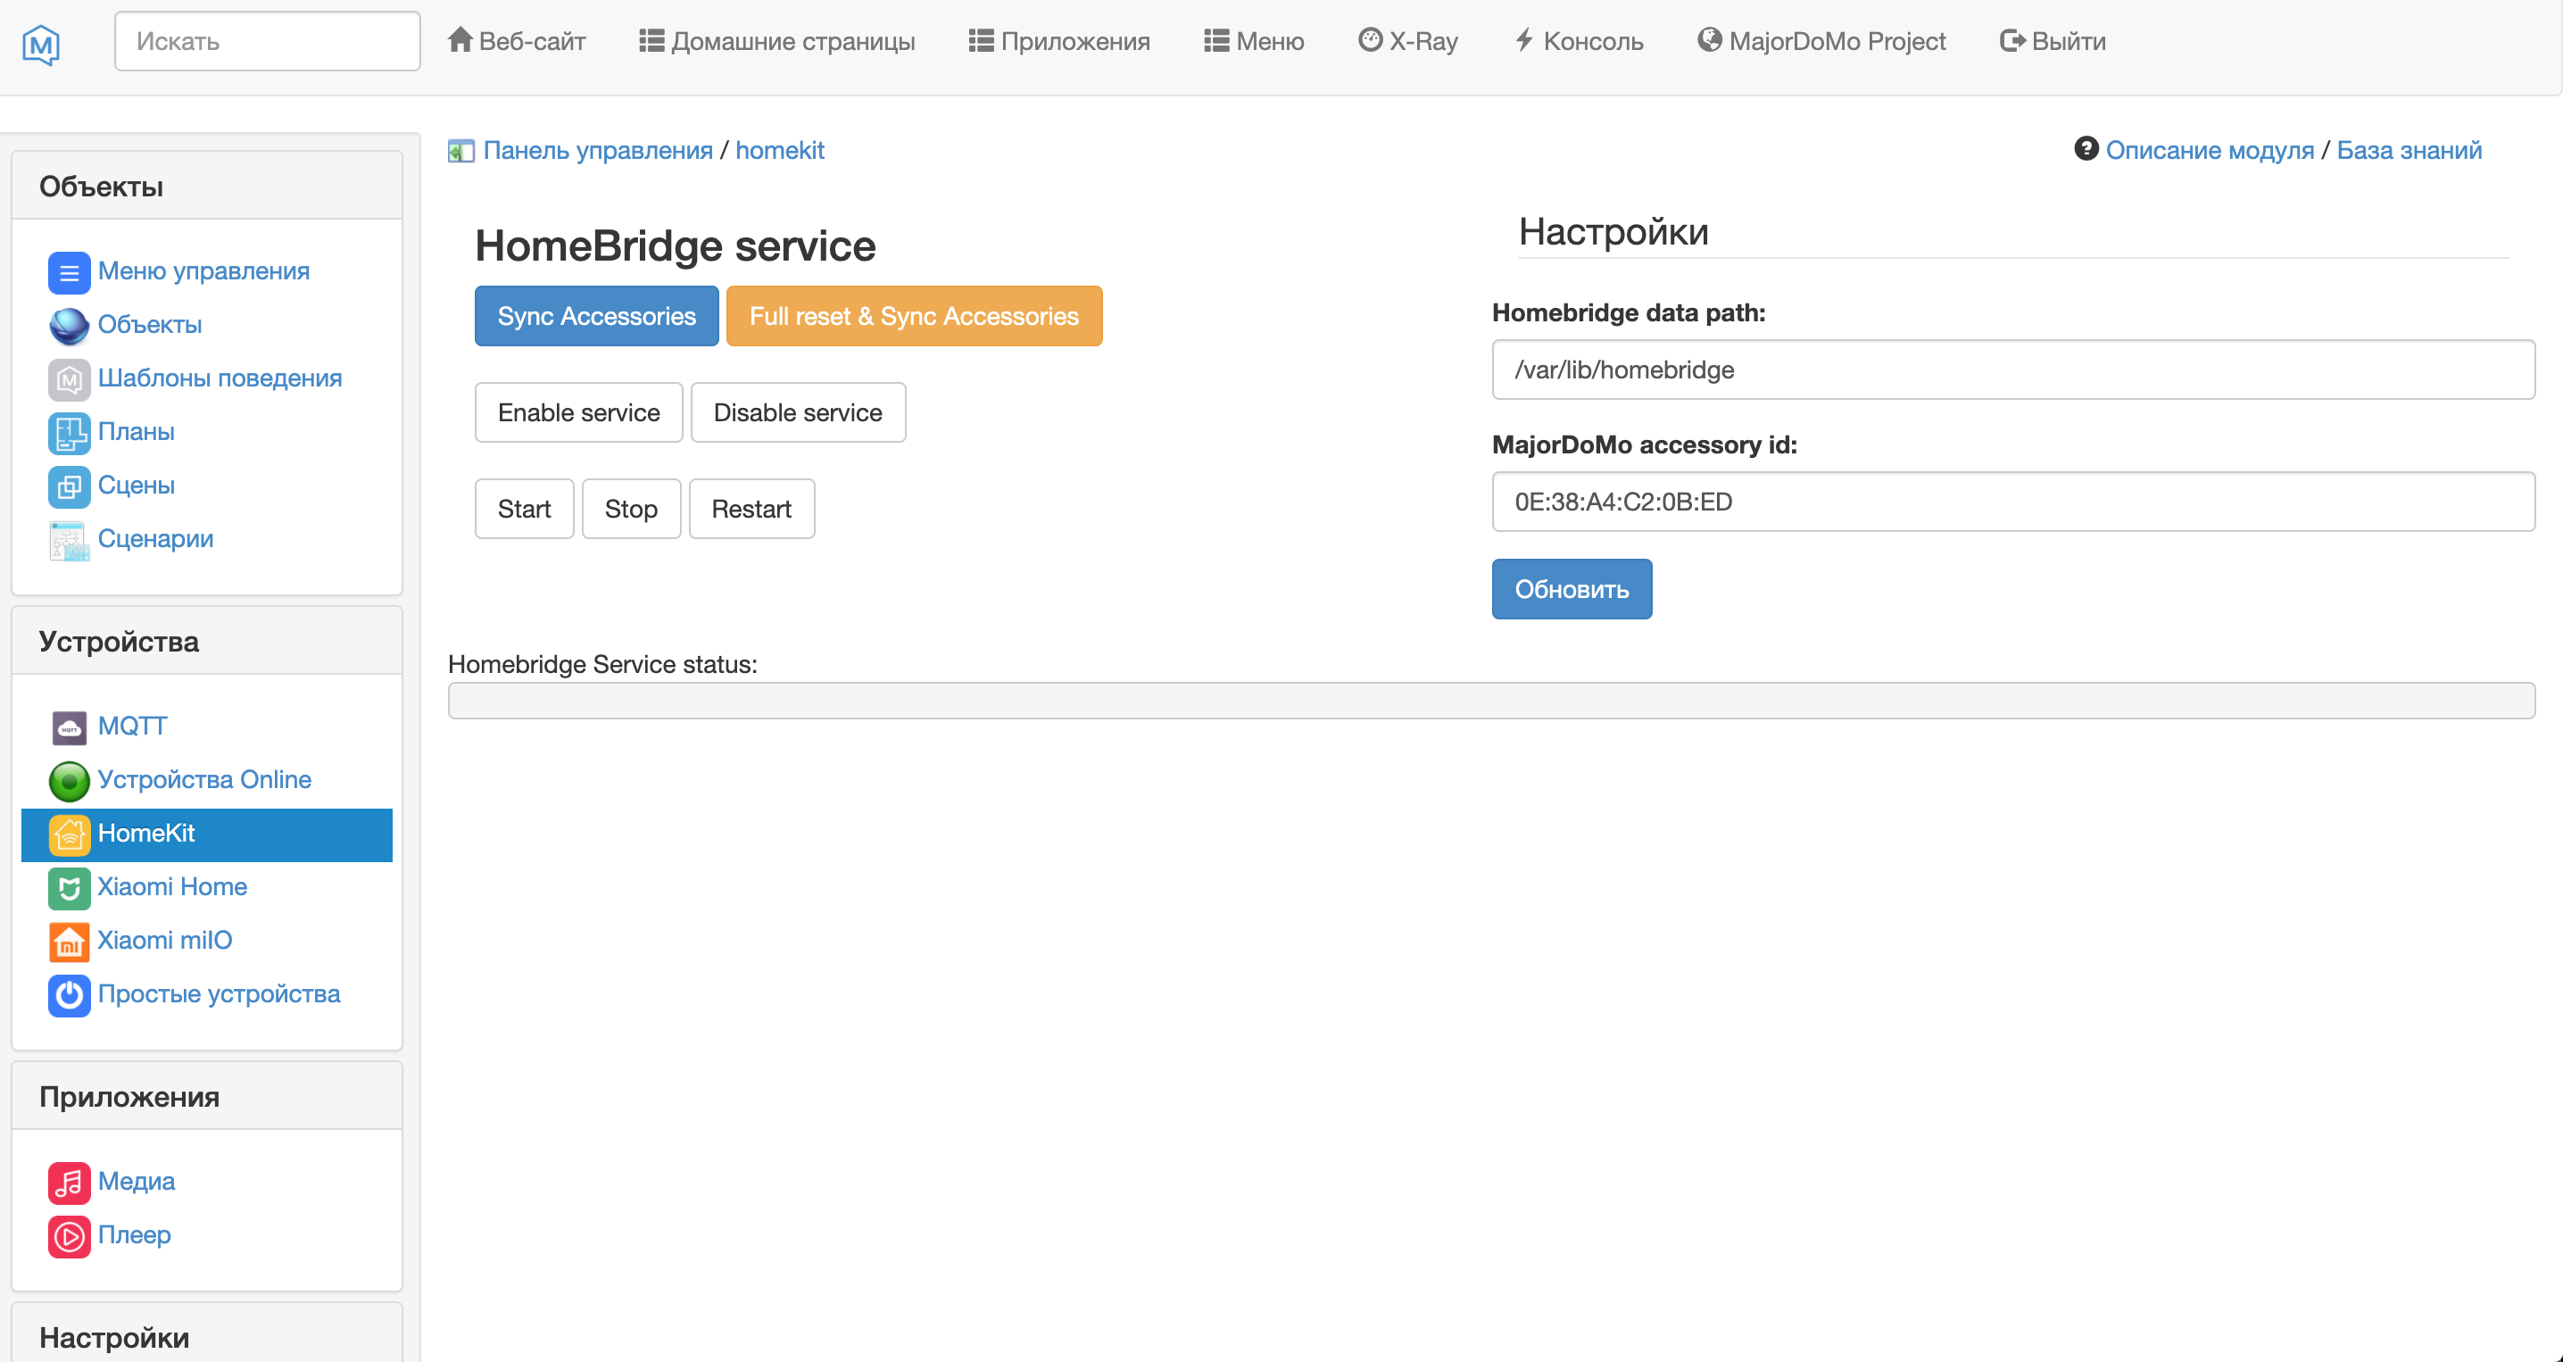Click the Плеер play icon
Viewport: 2563px width, 1362px height.
pos(69,1235)
